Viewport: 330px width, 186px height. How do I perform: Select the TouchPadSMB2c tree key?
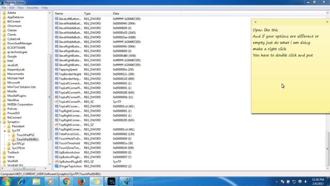tap(27, 139)
